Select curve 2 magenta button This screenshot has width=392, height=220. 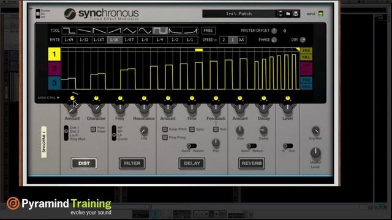tap(55, 68)
